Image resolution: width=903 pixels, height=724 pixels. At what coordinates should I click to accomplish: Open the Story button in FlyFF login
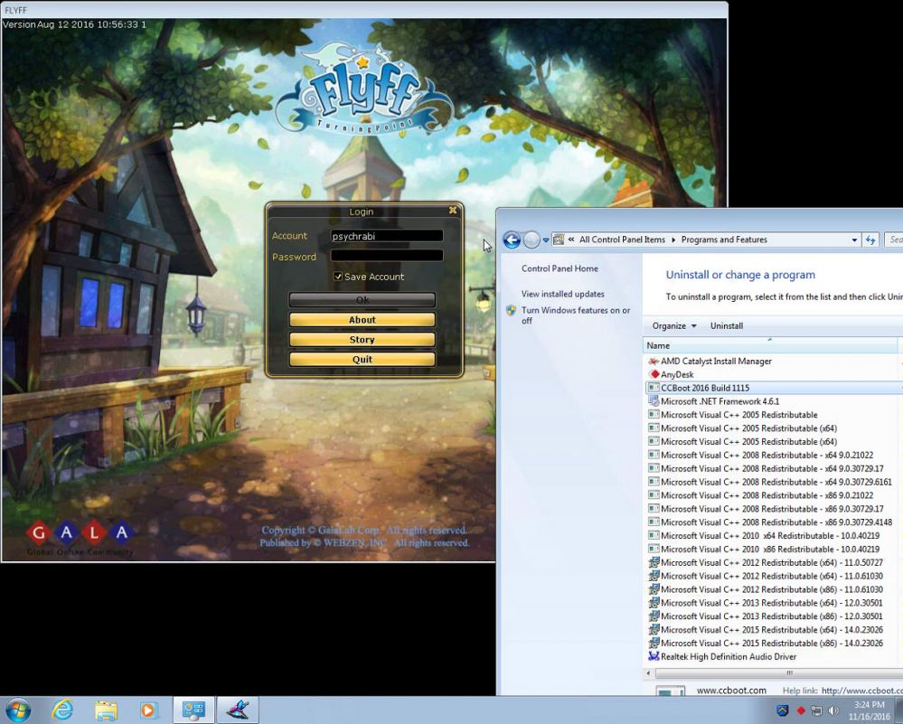coord(362,339)
